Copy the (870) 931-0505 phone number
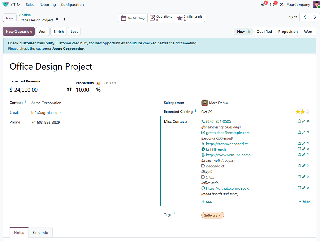The image size is (320, 241). pos(299,121)
